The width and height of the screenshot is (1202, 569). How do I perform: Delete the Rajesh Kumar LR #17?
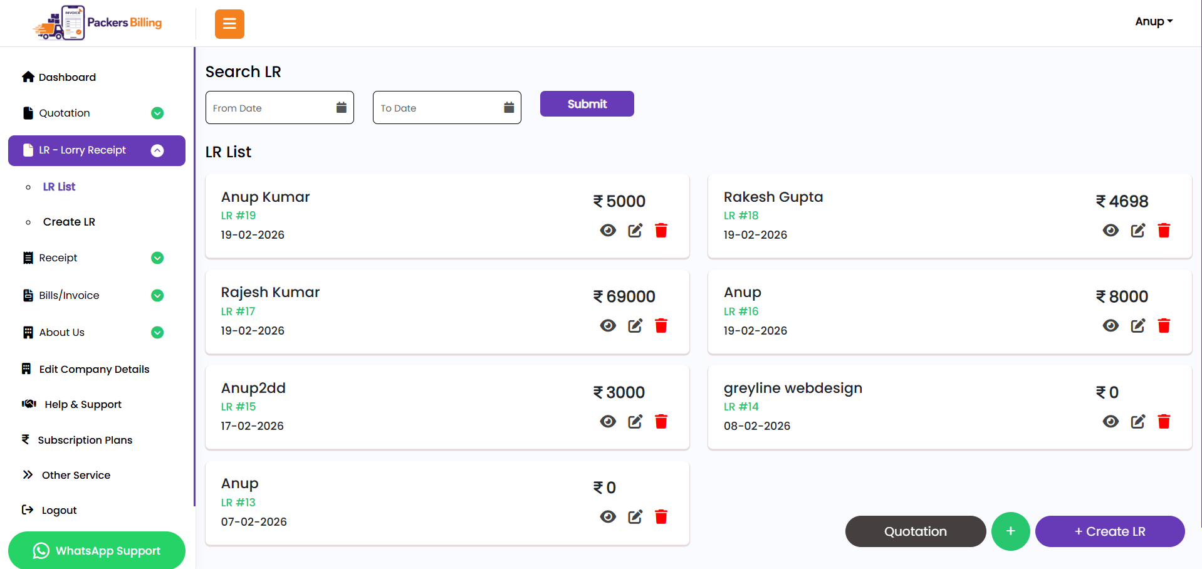tap(661, 326)
